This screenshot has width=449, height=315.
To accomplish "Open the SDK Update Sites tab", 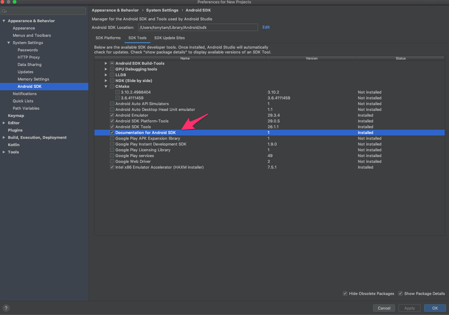I will click(170, 38).
